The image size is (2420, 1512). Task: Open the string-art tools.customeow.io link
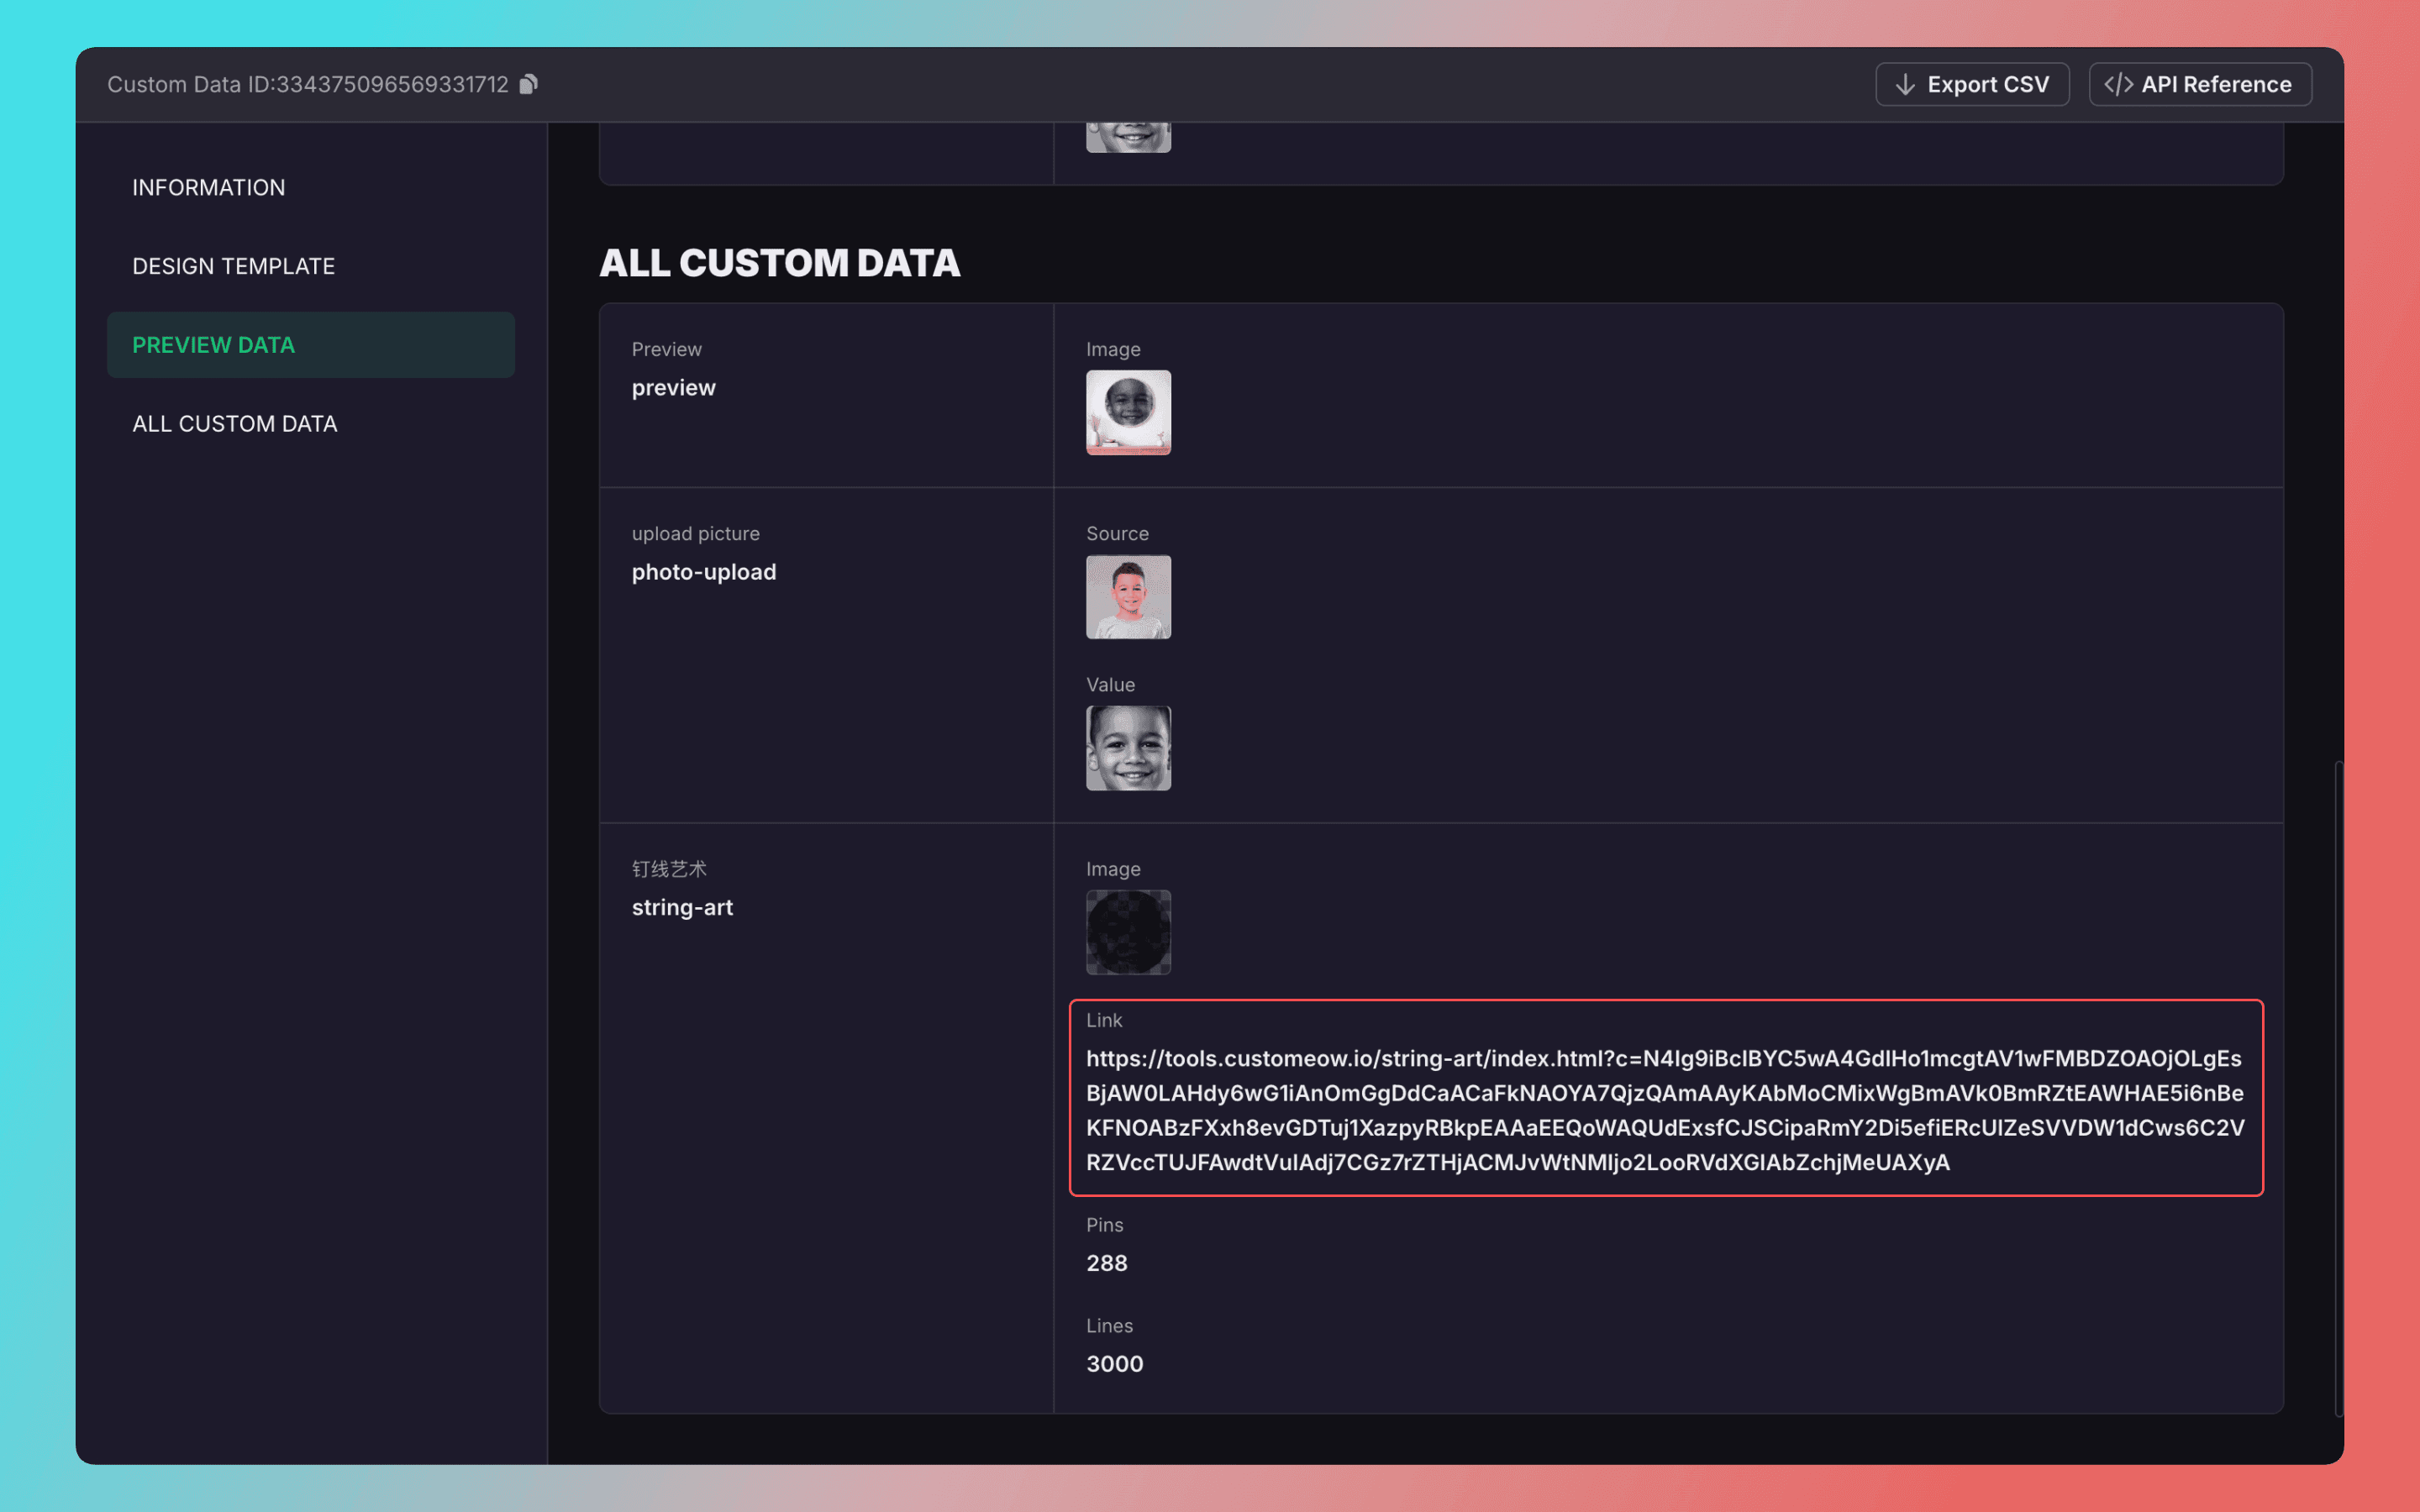pos(1664,1110)
